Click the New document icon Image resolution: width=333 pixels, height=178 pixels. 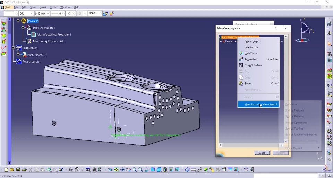coord(6,170)
